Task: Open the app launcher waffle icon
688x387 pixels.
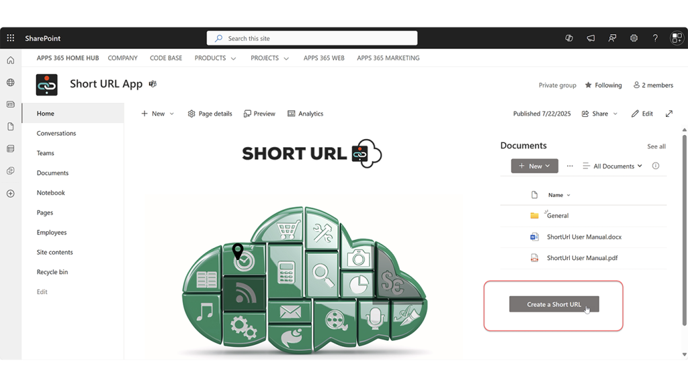Action: tap(11, 38)
